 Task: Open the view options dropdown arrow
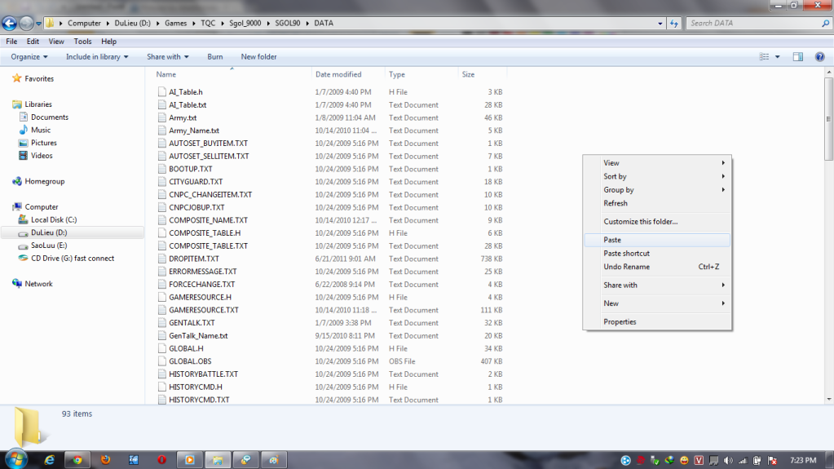(777, 57)
